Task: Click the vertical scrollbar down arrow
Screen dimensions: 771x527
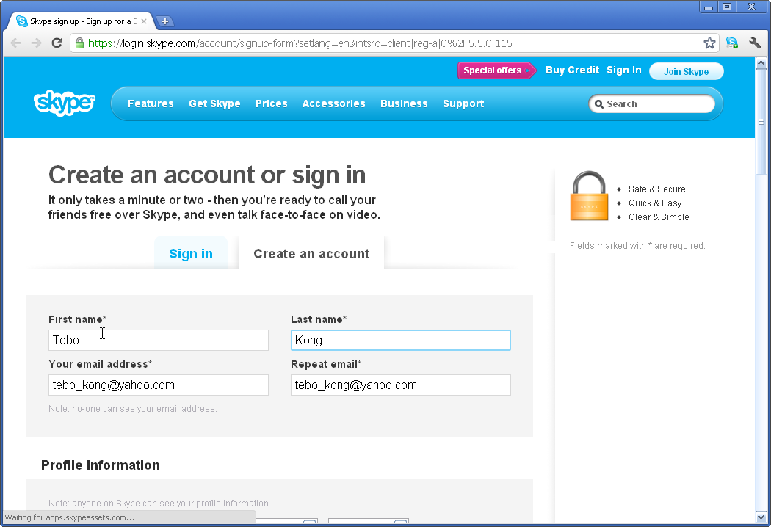Action: tap(761, 517)
